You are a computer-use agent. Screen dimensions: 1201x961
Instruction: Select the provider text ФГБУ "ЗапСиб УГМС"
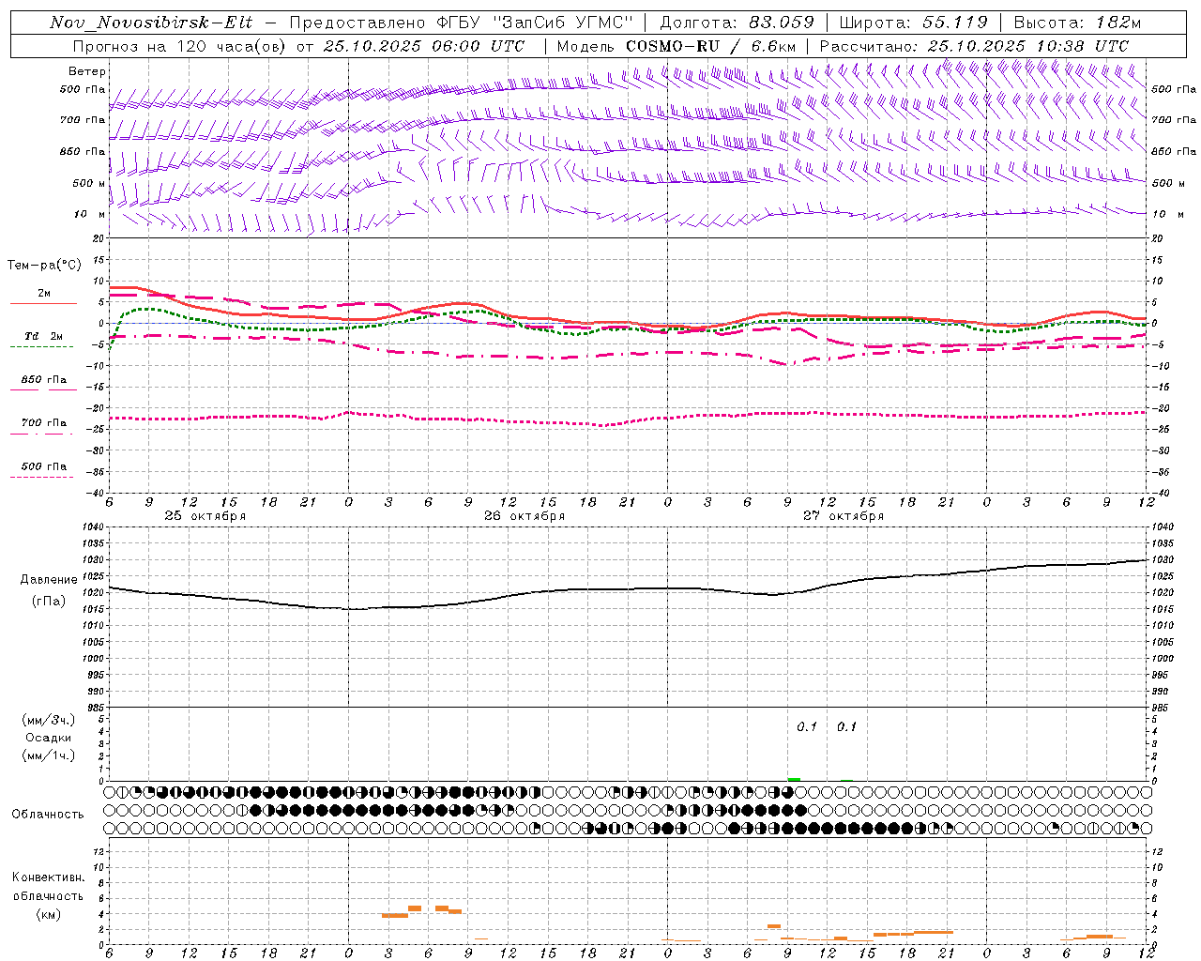(x=536, y=23)
